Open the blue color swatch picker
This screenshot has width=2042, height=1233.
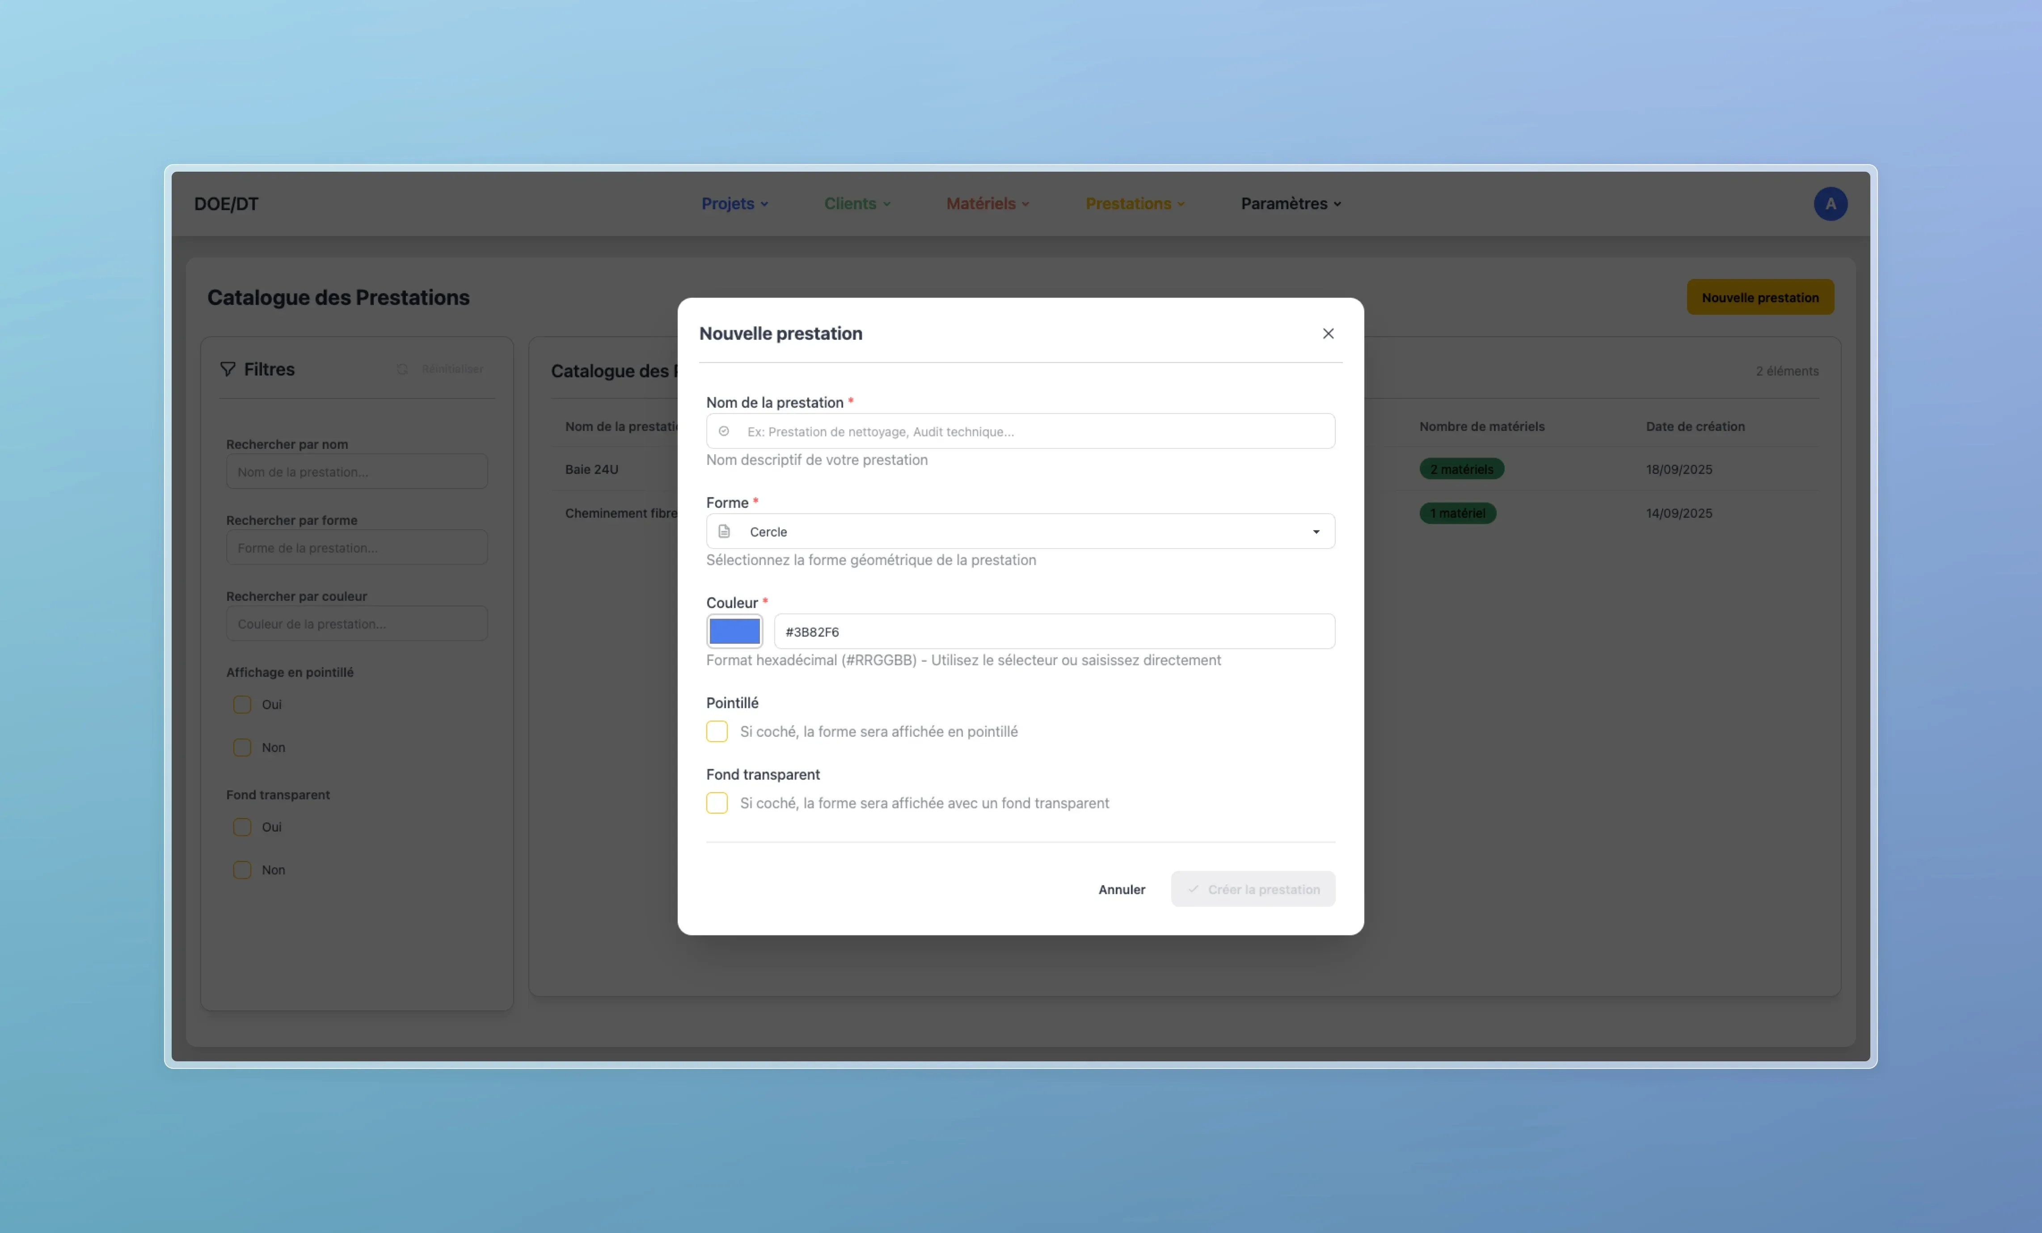(x=734, y=631)
